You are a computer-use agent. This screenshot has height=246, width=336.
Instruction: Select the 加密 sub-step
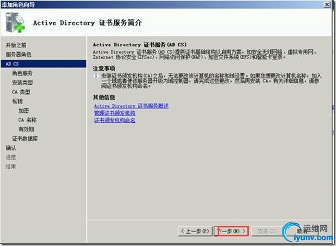pos(23,111)
